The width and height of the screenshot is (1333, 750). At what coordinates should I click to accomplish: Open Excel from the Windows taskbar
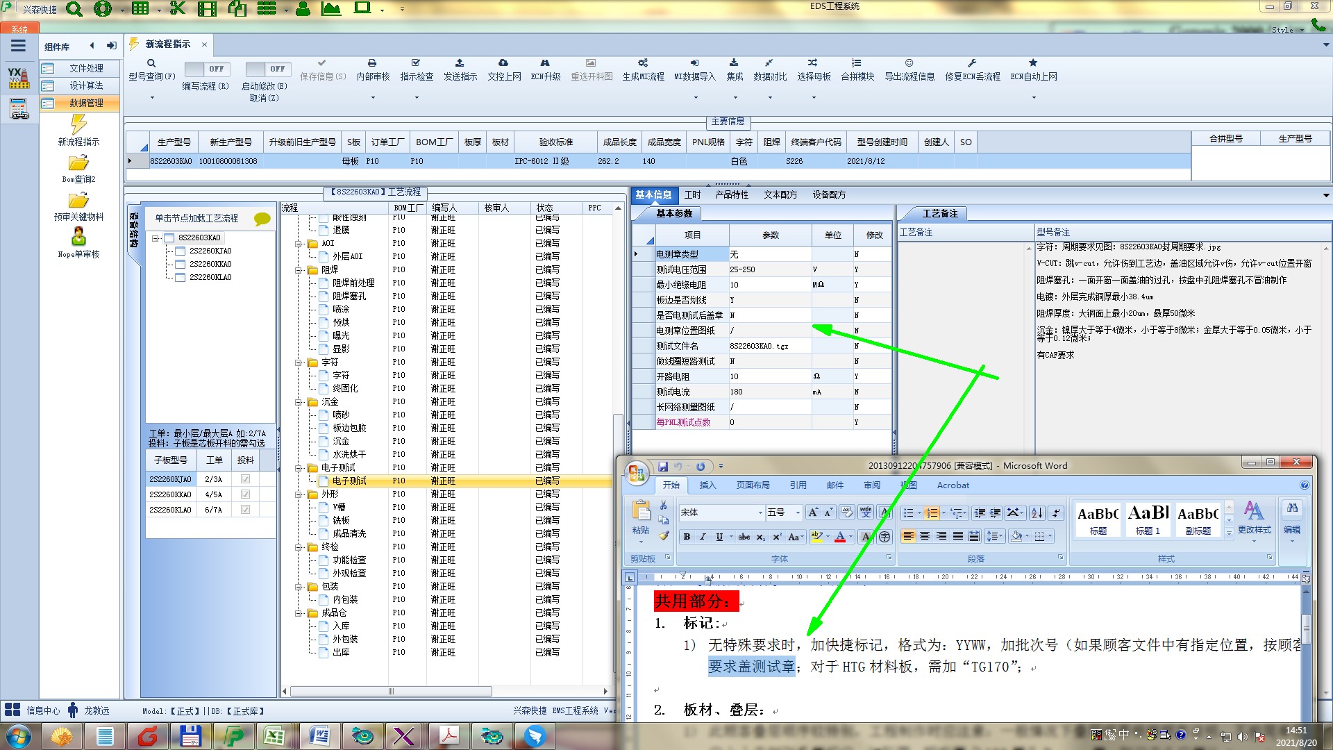(274, 735)
